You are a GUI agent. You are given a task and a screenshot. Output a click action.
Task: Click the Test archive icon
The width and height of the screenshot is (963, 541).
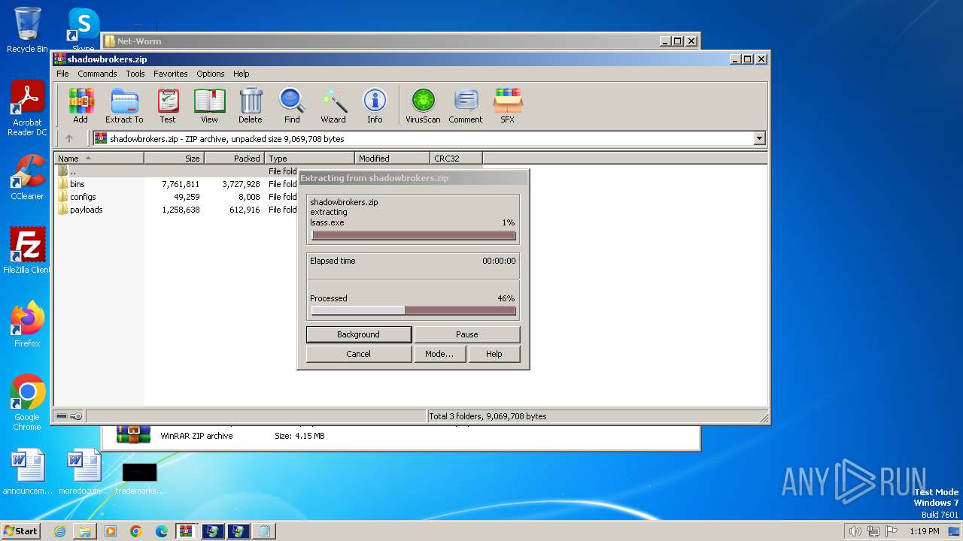[x=168, y=105]
